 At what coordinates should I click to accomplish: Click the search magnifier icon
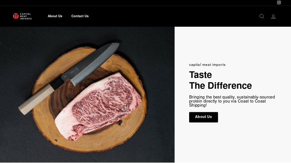click(262, 16)
